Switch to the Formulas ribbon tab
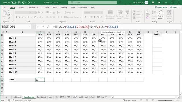 point(45,7)
